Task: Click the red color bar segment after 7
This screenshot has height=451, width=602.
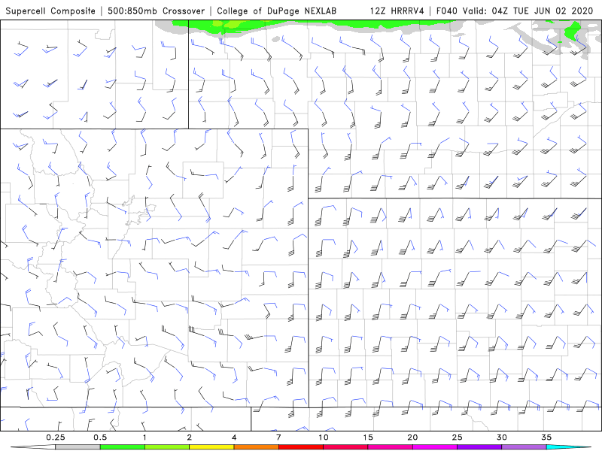Action: pyautogui.click(x=301, y=447)
